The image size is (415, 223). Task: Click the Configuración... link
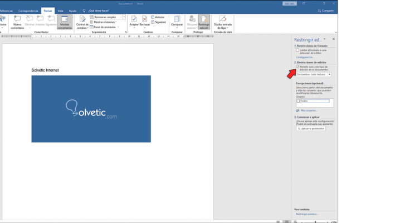tap(305, 57)
